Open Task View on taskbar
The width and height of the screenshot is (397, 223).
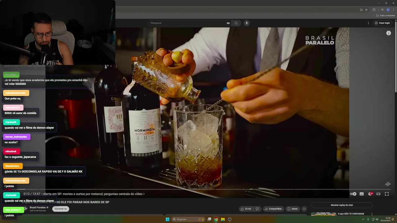[209, 219]
